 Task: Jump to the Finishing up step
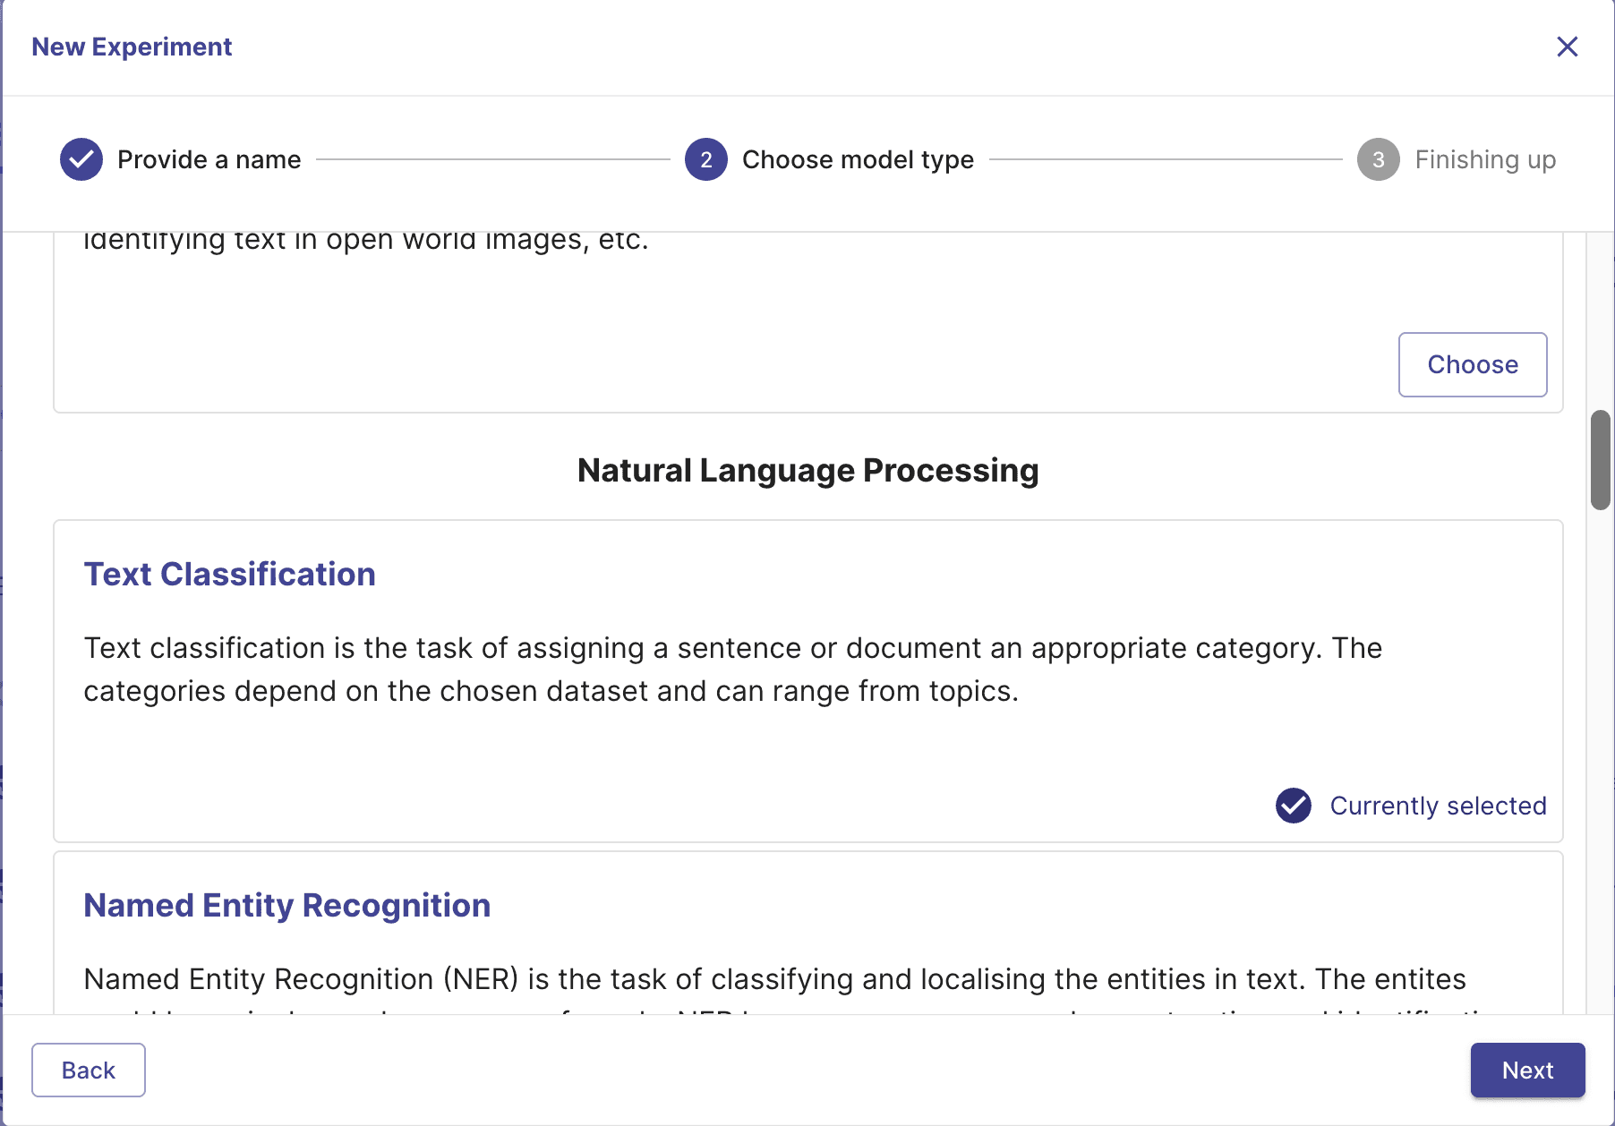(1485, 159)
